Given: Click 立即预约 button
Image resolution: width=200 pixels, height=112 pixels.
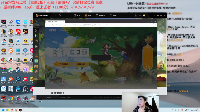Looking at the screenshot, I should coord(62,64).
